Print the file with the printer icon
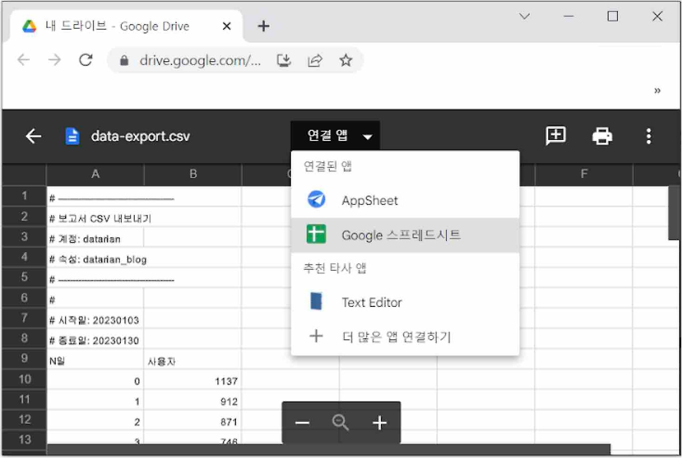The width and height of the screenshot is (682, 458). 602,137
